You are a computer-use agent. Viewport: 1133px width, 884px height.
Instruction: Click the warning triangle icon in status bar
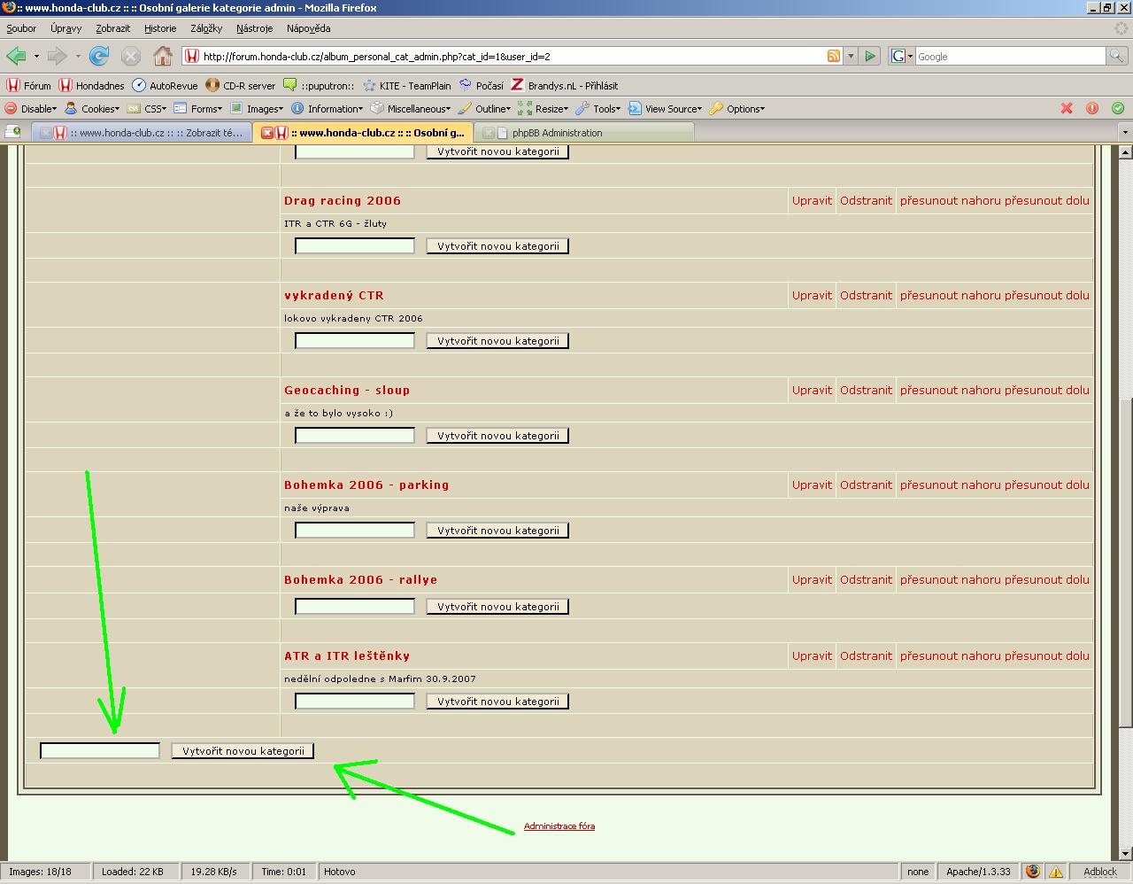pyautogui.click(x=1055, y=872)
